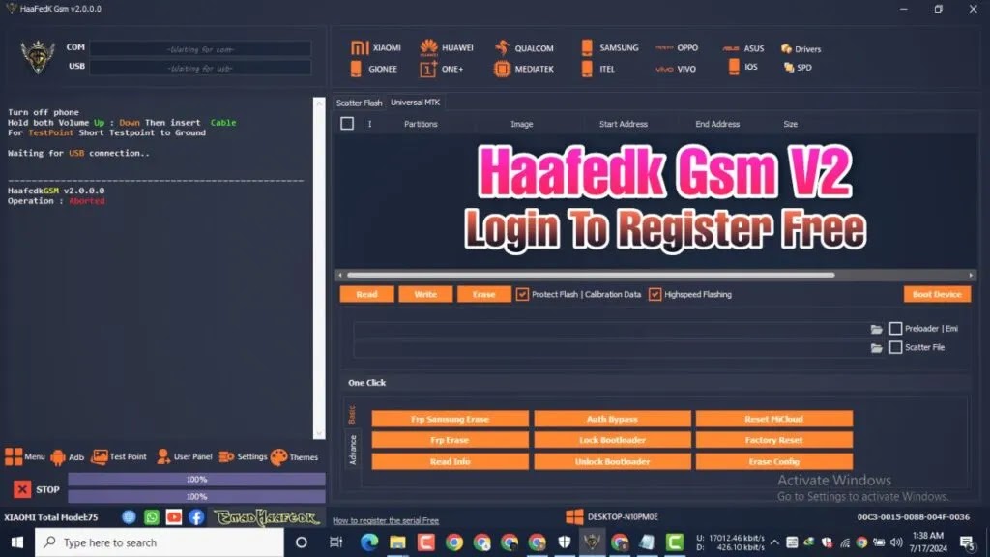The height and width of the screenshot is (557, 990).
Task: Click the Read Info button
Action: (x=451, y=461)
